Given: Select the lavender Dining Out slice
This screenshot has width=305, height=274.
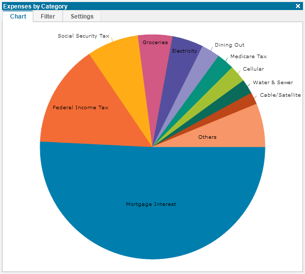Looking at the screenshot, I should coord(200,64).
